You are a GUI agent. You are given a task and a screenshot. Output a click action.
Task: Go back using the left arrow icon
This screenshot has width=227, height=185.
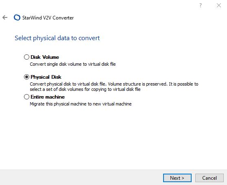pos(5,17)
